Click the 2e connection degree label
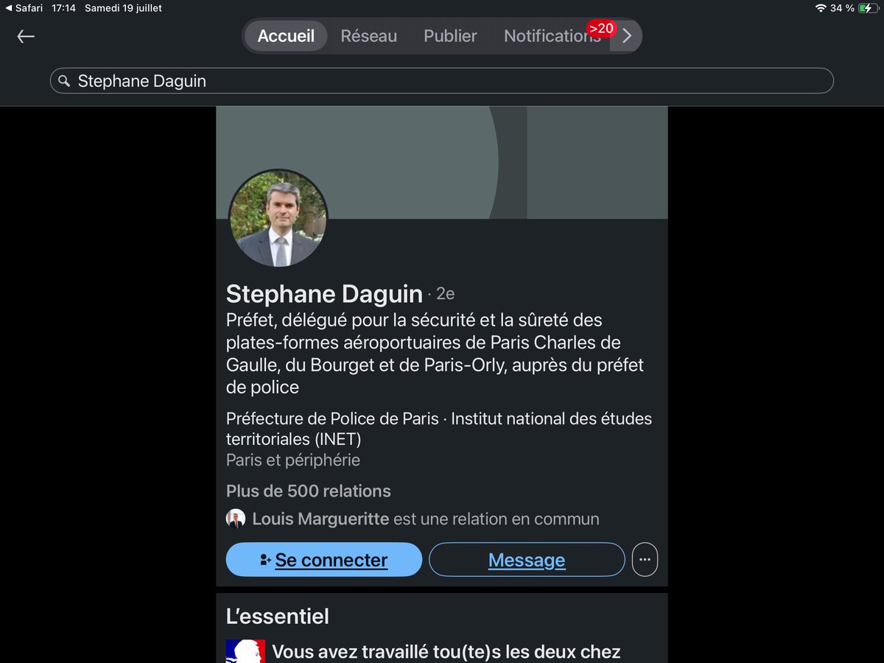 coord(445,295)
